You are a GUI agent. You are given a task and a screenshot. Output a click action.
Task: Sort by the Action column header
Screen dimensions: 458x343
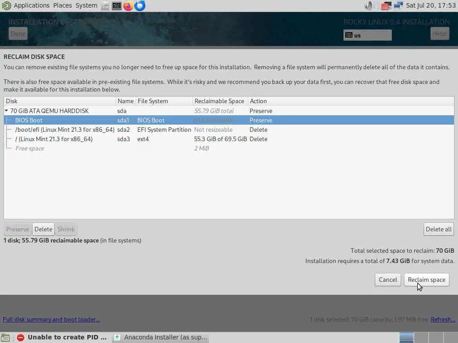coord(351,101)
